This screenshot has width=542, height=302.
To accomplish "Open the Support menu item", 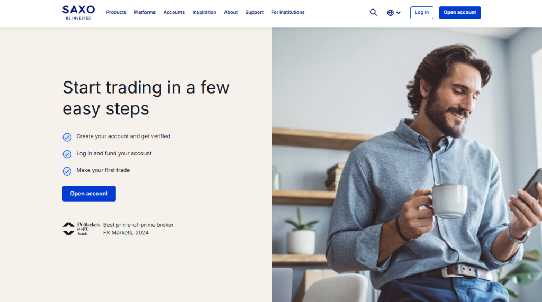I will click(254, 12).
